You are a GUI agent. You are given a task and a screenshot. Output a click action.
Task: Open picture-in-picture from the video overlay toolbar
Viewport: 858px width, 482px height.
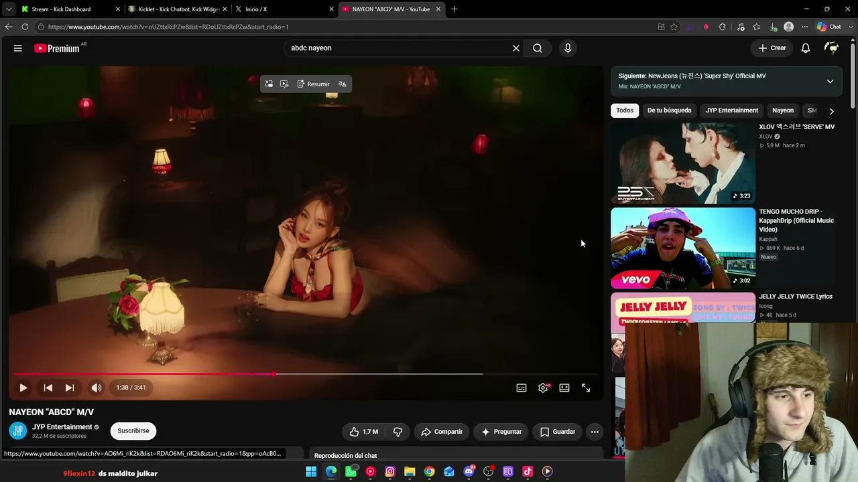point(269,84)
